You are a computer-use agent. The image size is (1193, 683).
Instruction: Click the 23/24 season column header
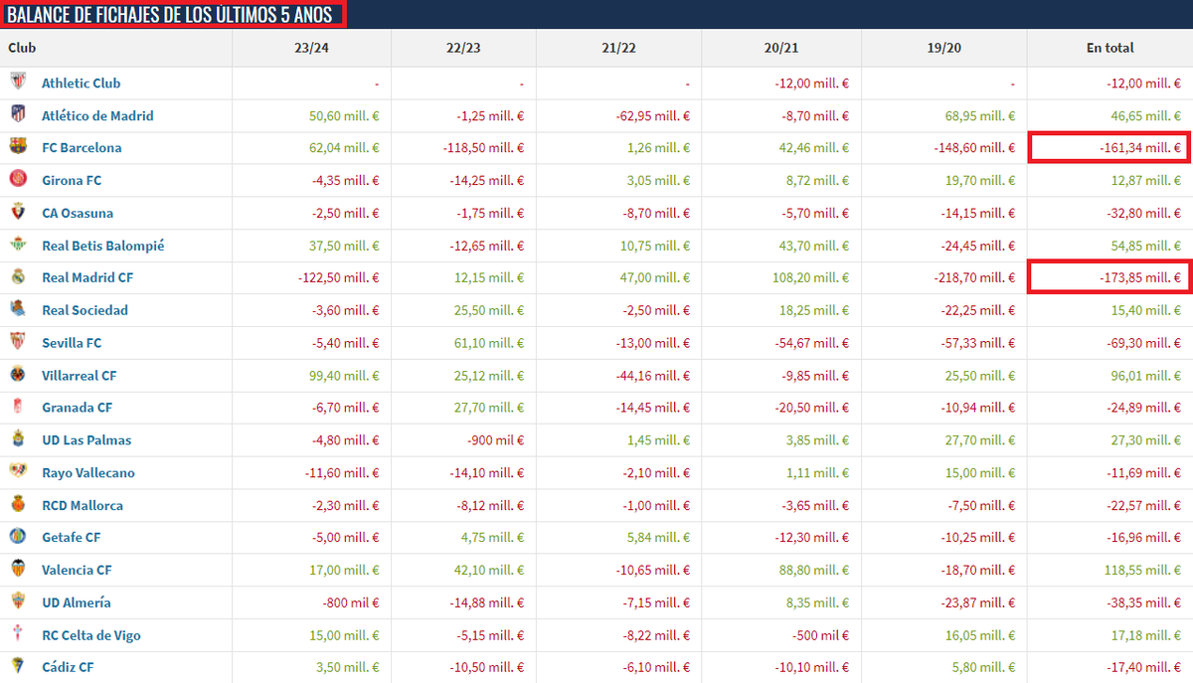point(312,48)
